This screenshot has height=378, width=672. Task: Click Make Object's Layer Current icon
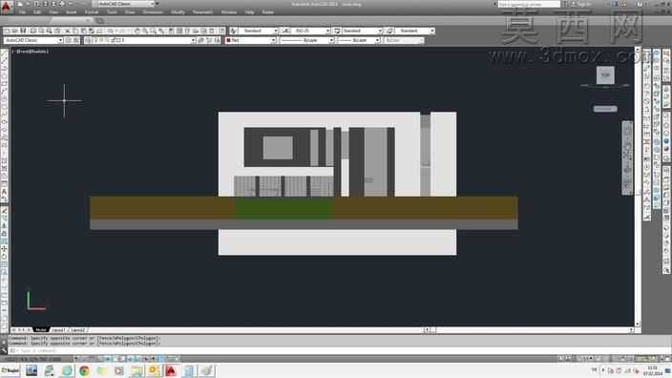click(201, 40)
